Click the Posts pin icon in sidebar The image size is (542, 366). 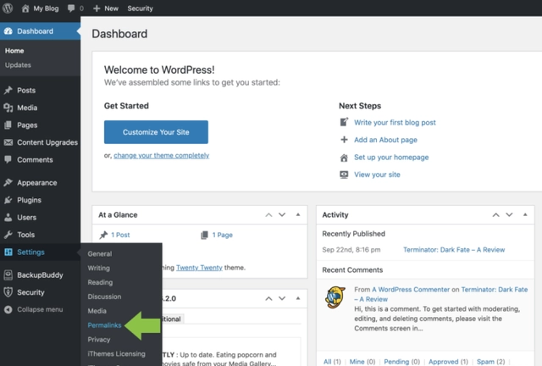pos(8,90)
